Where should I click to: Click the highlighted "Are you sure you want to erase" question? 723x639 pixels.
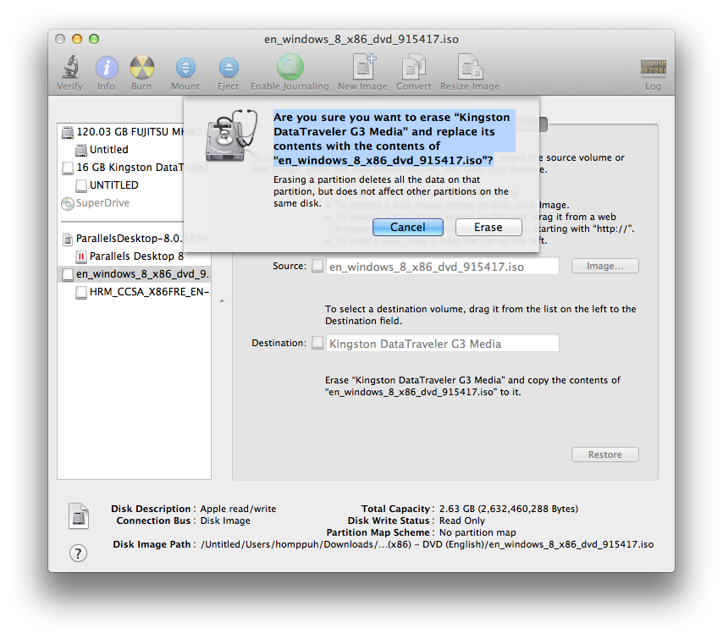point(393,138)
